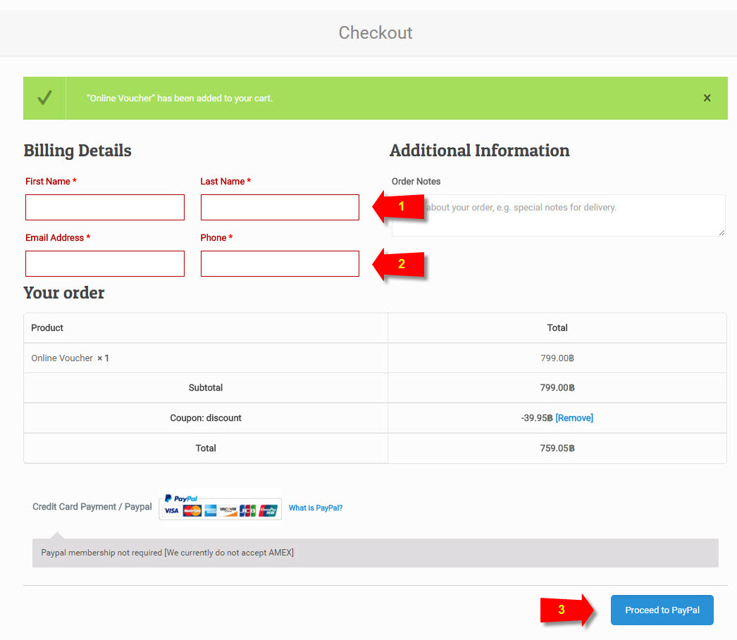Click the Visa card icon
Image resolution: width=737 pixels, height=640 pixels.
pos(171,510)
